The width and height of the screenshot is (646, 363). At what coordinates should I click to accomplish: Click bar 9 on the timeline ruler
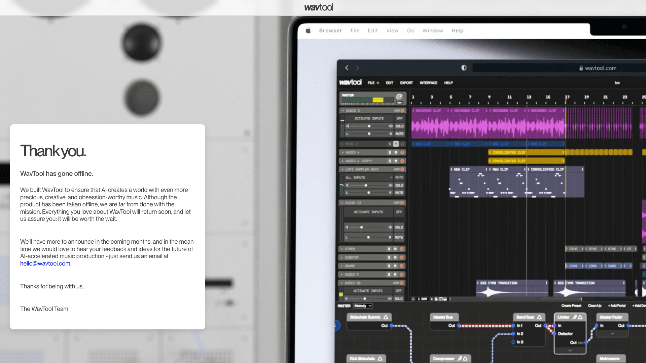[489, 97]
